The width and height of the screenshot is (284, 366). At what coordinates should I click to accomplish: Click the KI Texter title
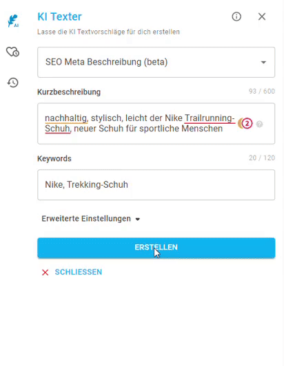[x=60, y=17]
